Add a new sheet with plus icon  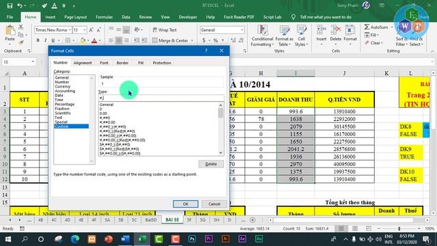coord(253,220)
